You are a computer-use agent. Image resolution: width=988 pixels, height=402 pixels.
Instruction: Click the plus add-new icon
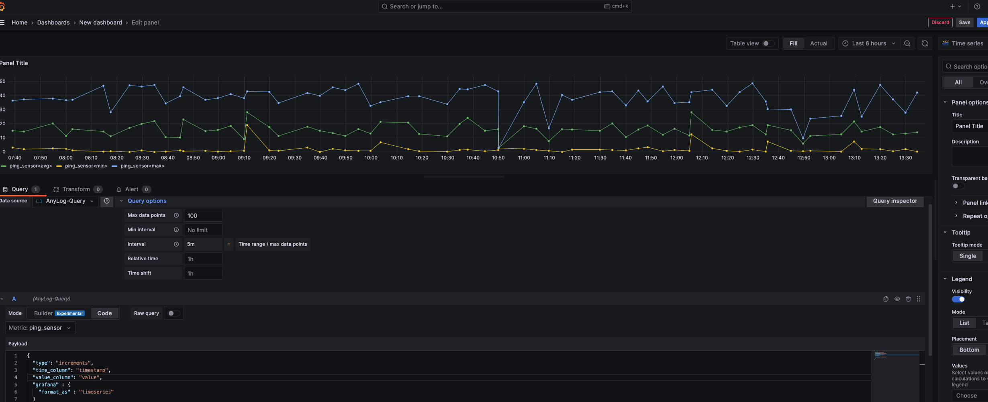pos(952,6)
